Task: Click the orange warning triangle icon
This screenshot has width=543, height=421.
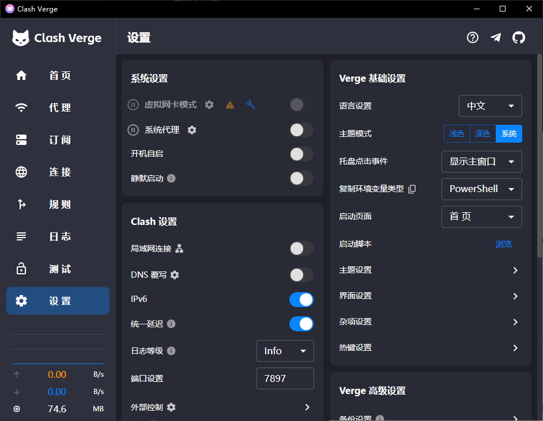Action: pos(230,105)
